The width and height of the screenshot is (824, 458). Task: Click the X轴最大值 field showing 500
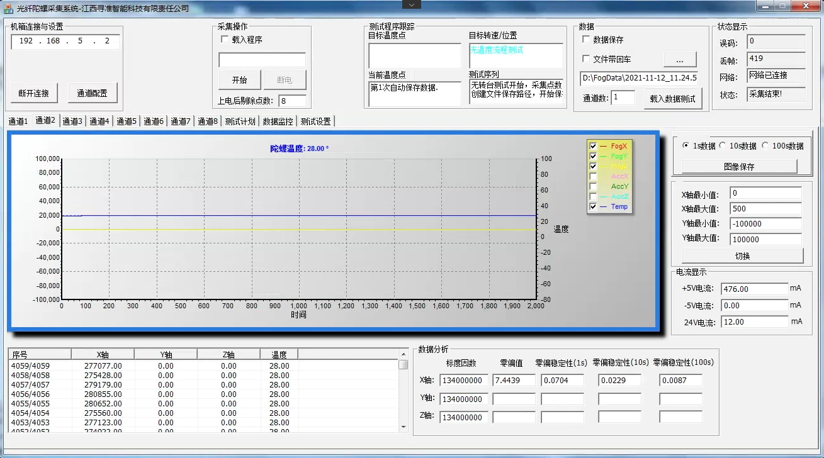[x=765, y=208]
